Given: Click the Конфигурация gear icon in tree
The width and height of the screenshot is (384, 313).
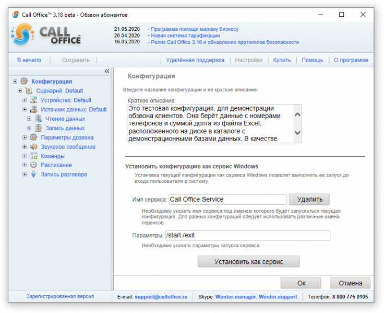Looking at the screenshot, I should [24, 81].
